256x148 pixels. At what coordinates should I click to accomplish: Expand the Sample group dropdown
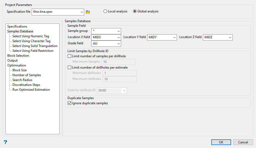tap(118, 31)
